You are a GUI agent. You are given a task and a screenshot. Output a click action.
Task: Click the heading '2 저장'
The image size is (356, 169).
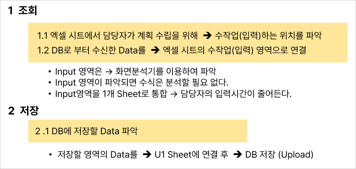point(23,111)
